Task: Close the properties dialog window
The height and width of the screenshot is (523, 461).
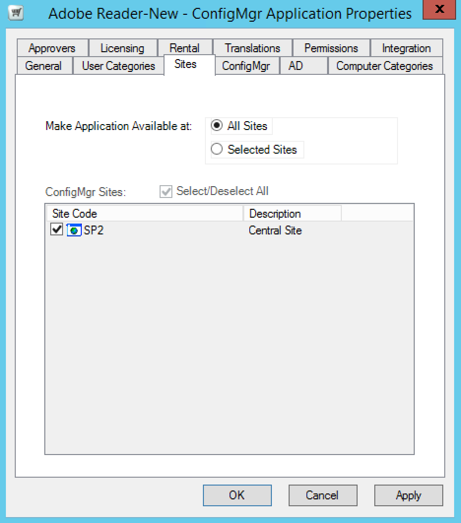Action: (x=439, y=9)
